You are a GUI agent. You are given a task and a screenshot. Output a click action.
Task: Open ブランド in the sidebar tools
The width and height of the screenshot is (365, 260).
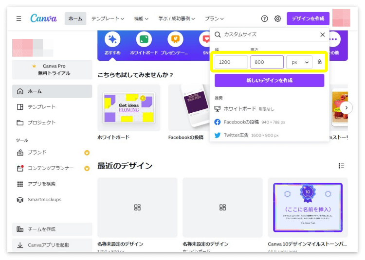(x=52, y=153)
